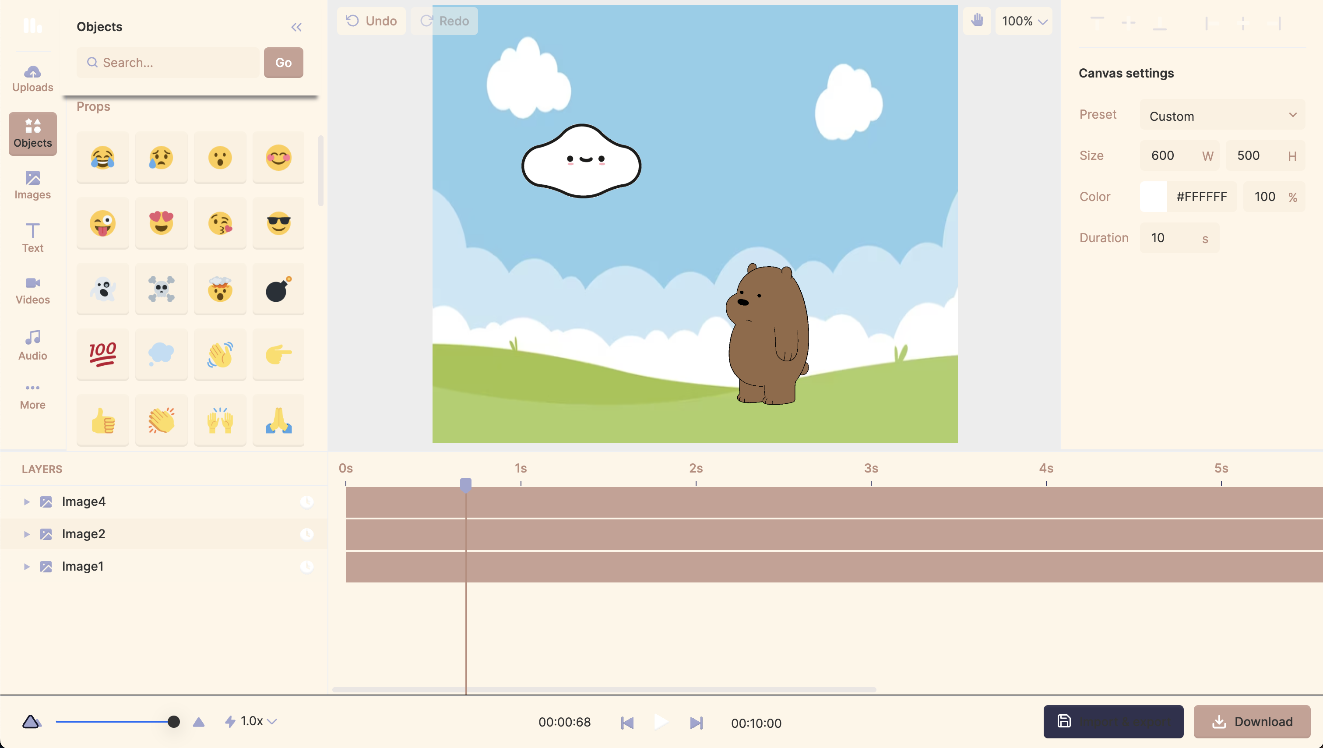Open the Images sidebar tab
This screenshot has height=748, width=1323.
click(32, 185)
